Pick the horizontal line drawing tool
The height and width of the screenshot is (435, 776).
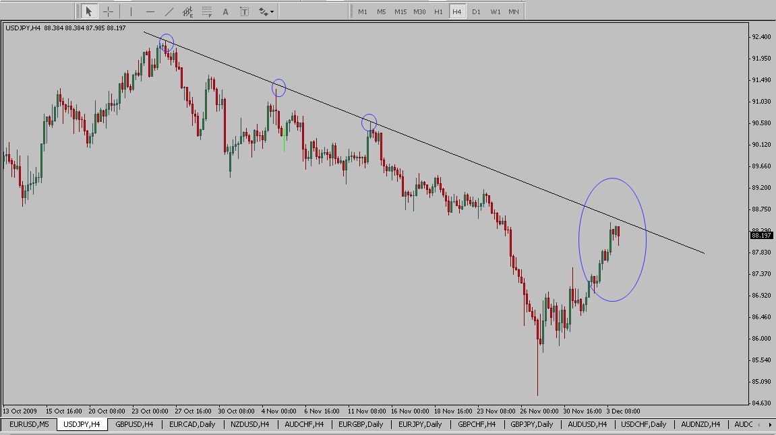150,11
